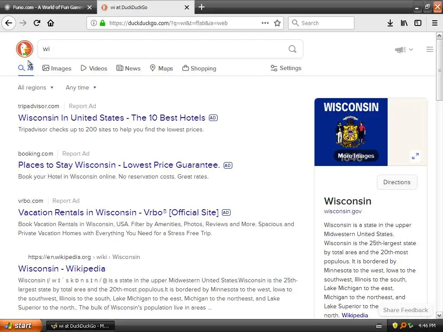Expand the Wisconsin flag image fullscreen

point(415,156)
